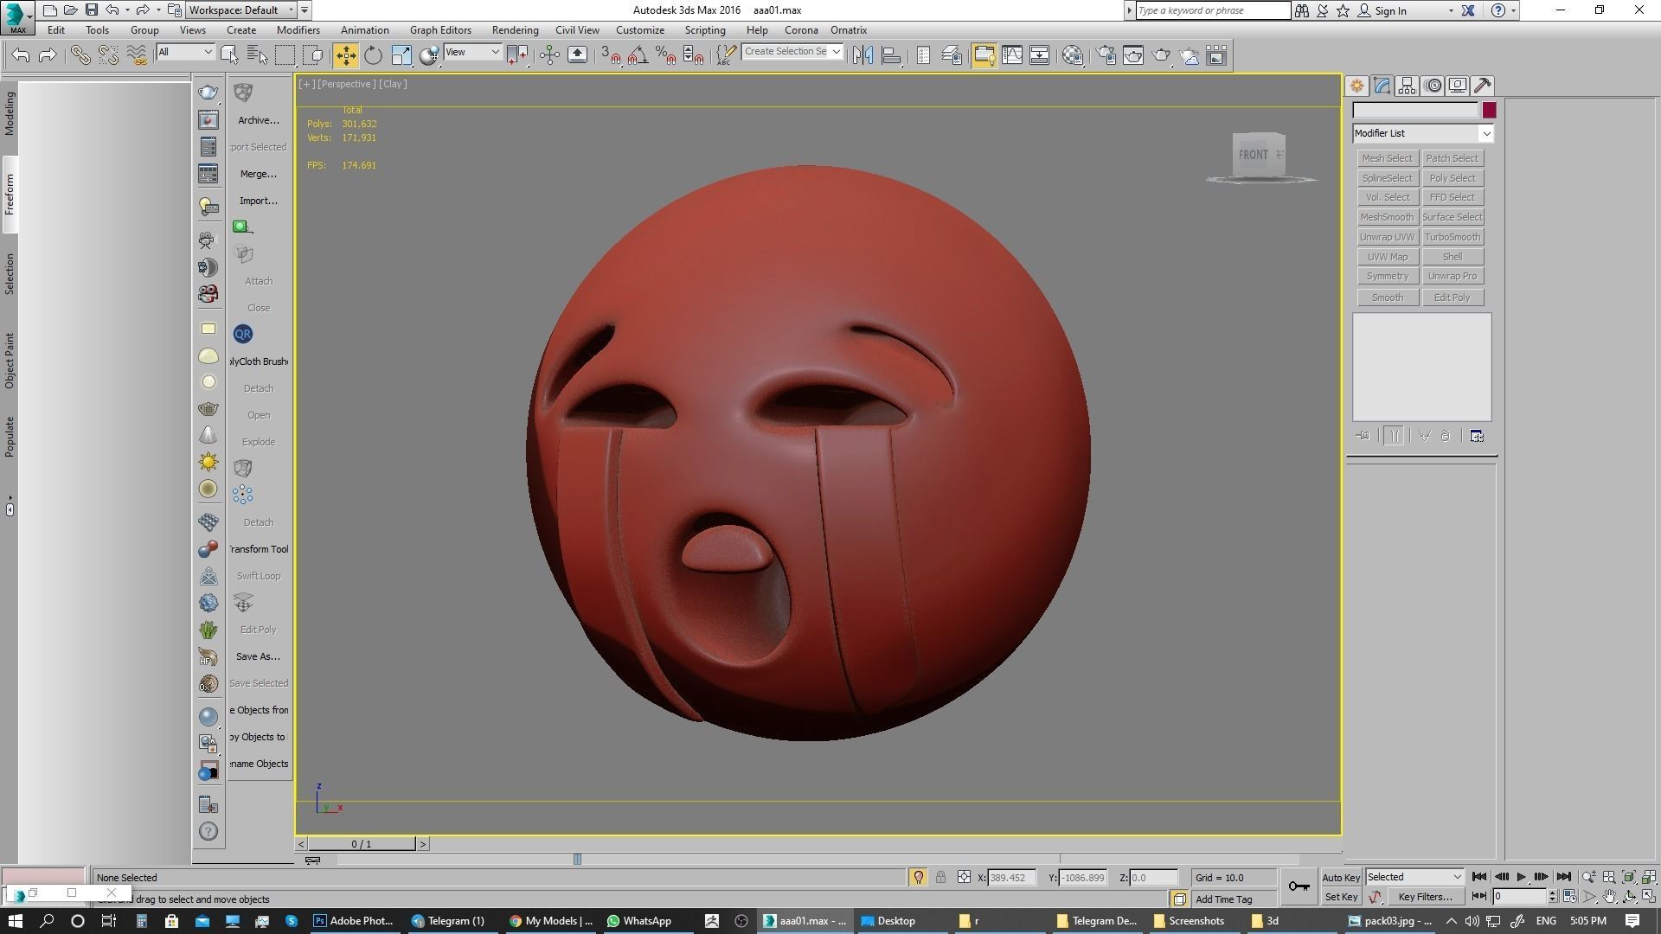The height and width of the screenshot is (934, 1661).
Task: Open the Workspace: Default dropdown
Action: (x=242, y=10)
